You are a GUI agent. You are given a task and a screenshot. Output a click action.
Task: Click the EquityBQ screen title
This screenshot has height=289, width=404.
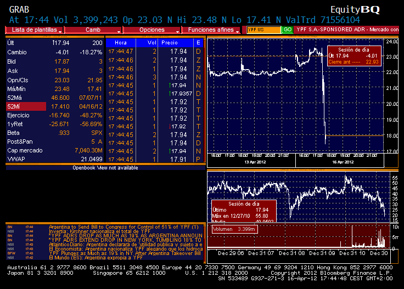(x=355, y=10)
